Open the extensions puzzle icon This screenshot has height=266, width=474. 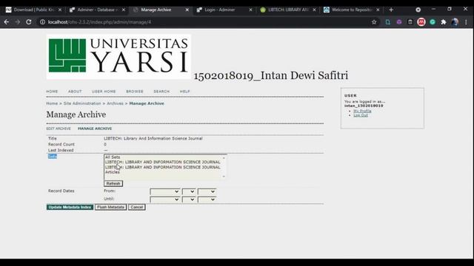444,22
